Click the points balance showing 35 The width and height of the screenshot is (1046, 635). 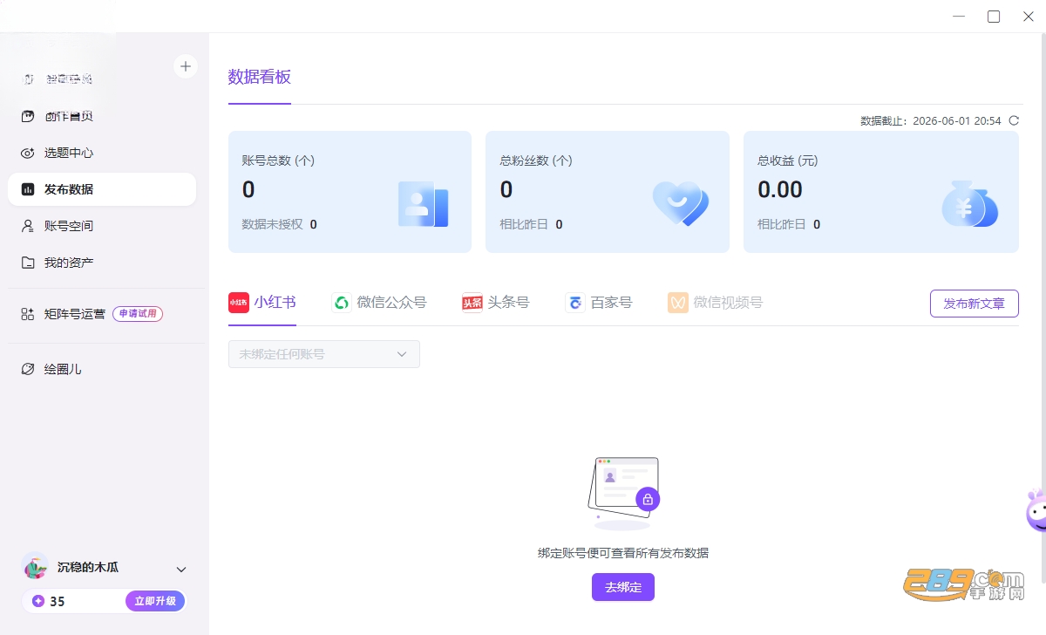pyautogui.click(x=58, y=601)
